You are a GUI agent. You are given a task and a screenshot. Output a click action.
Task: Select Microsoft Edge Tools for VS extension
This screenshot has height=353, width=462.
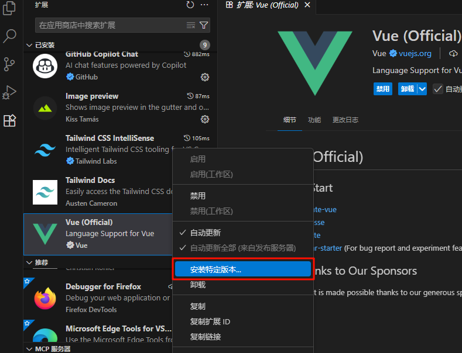[x=118, y=328]
